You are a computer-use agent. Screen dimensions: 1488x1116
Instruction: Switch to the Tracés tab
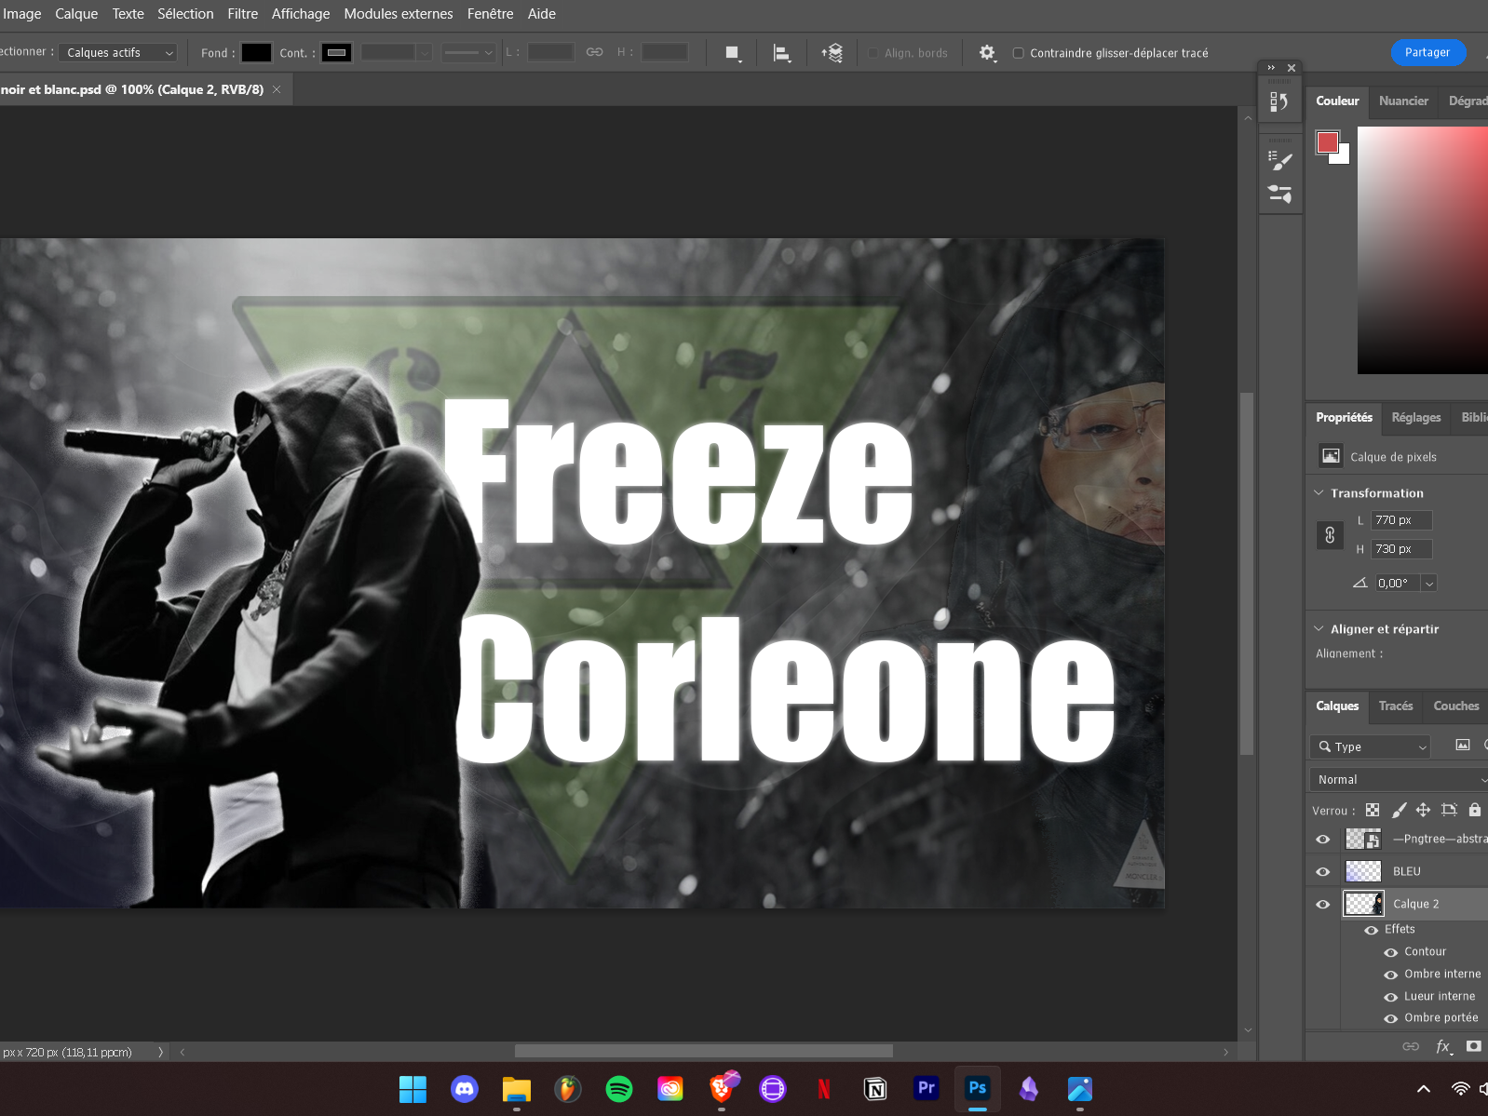coord(1396,706)
